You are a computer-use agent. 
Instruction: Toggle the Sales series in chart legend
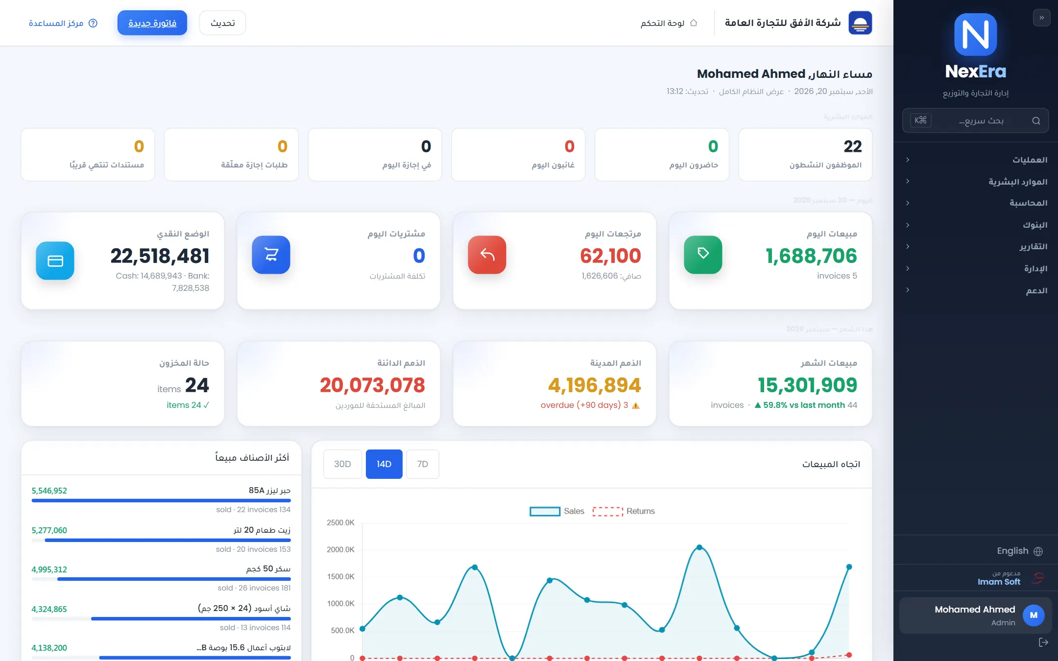coord(557,511)
